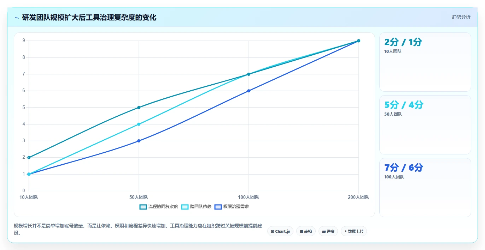Select the blue point at 100人团队 value 6

(249, 91)
